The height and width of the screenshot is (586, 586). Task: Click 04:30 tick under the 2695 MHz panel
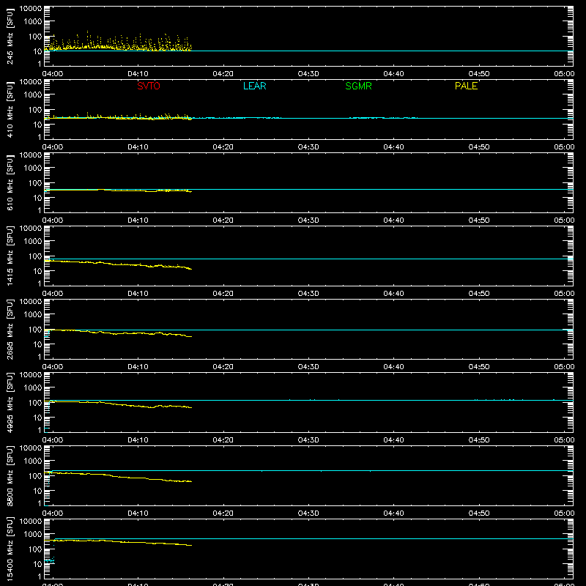(308, 367)
